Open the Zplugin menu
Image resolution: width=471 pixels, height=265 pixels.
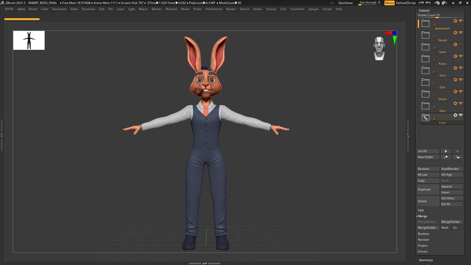pyautogui.click(x=313, y=9)
